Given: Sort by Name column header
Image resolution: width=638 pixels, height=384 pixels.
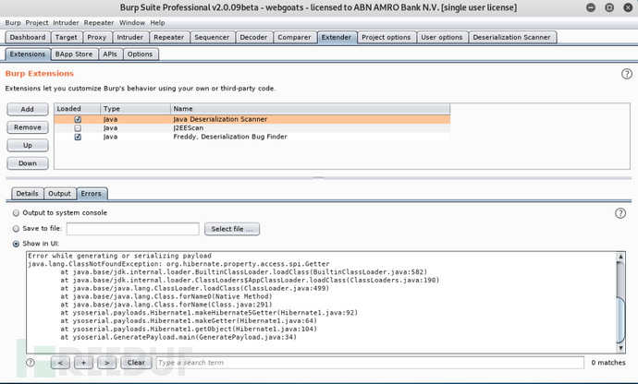Looking at the screenshot, I should click(310, 109).
